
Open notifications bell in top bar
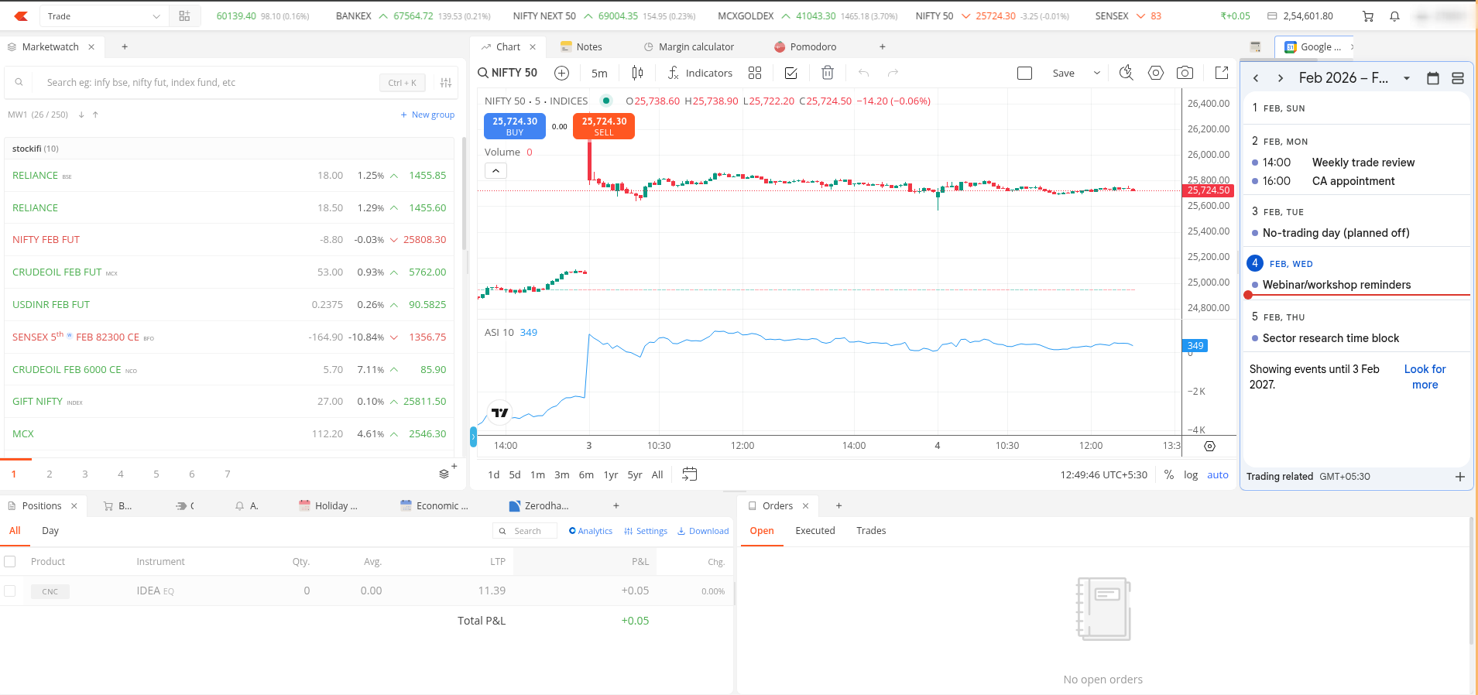(1394, 16)
